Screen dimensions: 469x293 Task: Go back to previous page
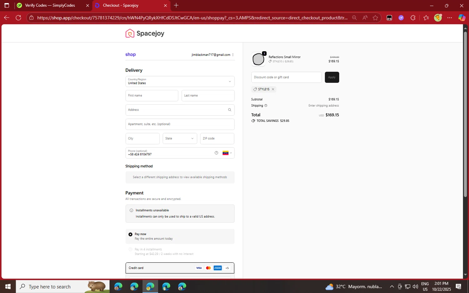(x=7, y=18)
